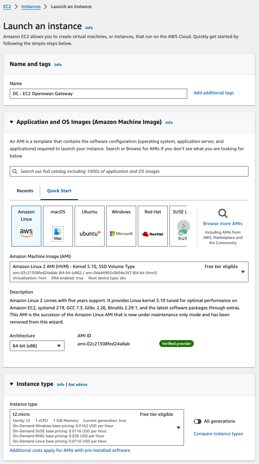Open the Instance type t2.micro dropdown
The width and height of the screenshot is (259, 464).
coord(96,427)
